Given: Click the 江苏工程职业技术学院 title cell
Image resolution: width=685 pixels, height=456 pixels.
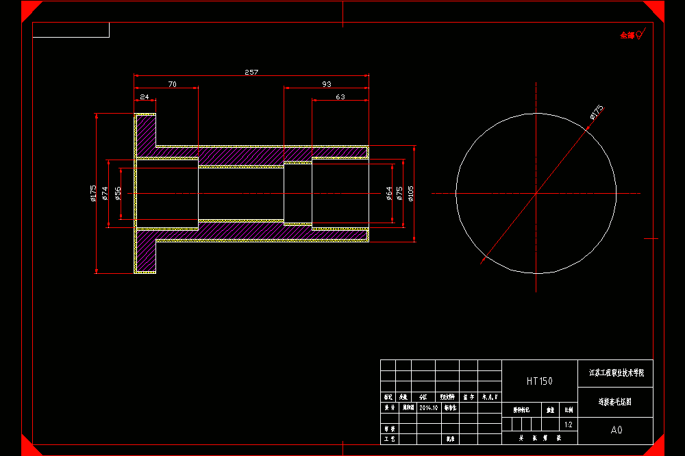Looking at the screenshot, I should (x=616, y=373).
